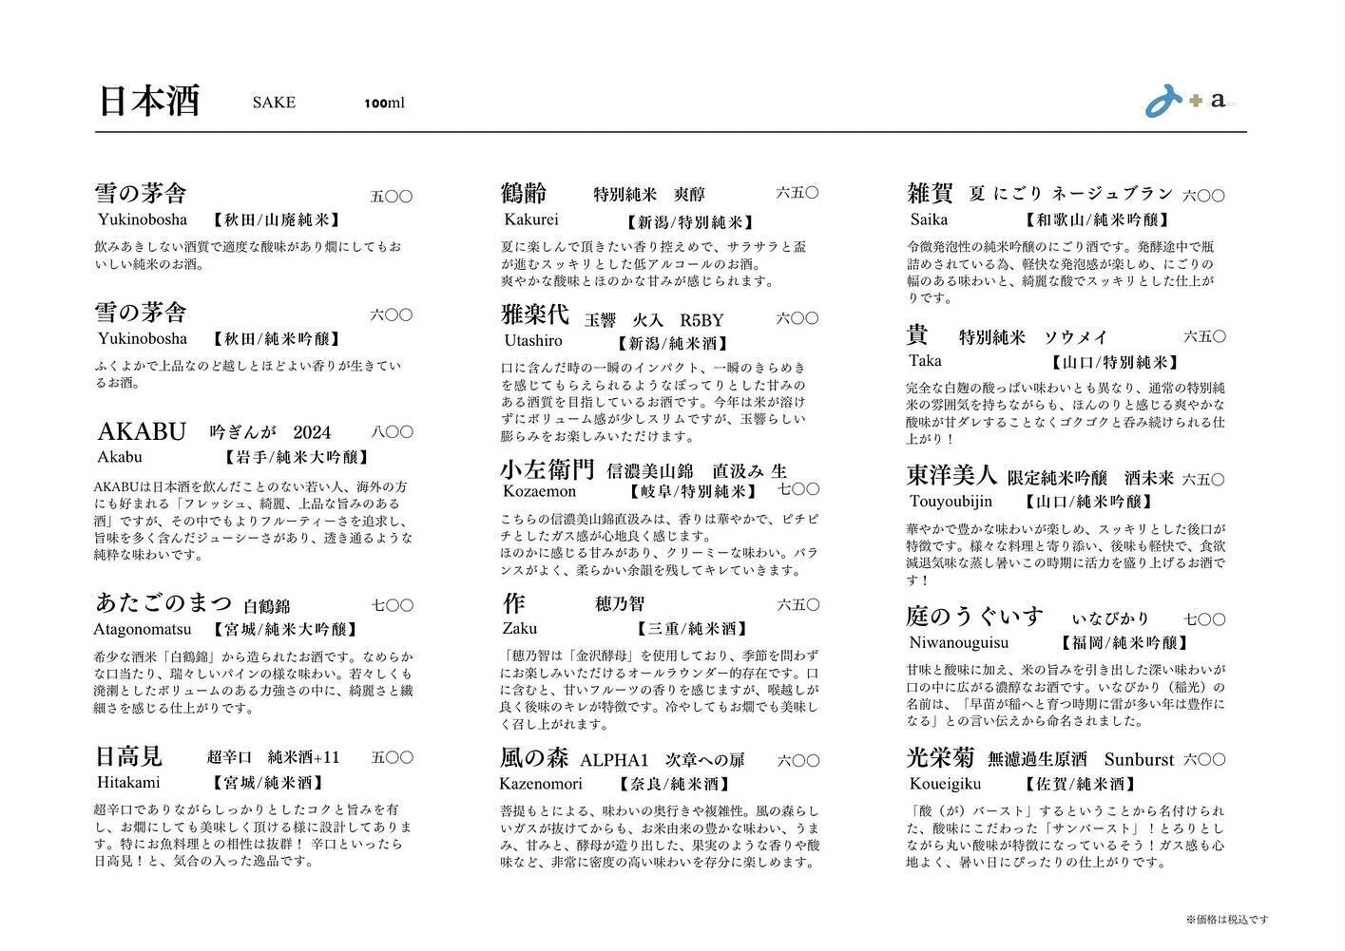The height and width of the screenshot is (951, 1345).
Task: Click the '※価格は税込です' footnote
Action: pyautogui.click(x=1227, y=920)
